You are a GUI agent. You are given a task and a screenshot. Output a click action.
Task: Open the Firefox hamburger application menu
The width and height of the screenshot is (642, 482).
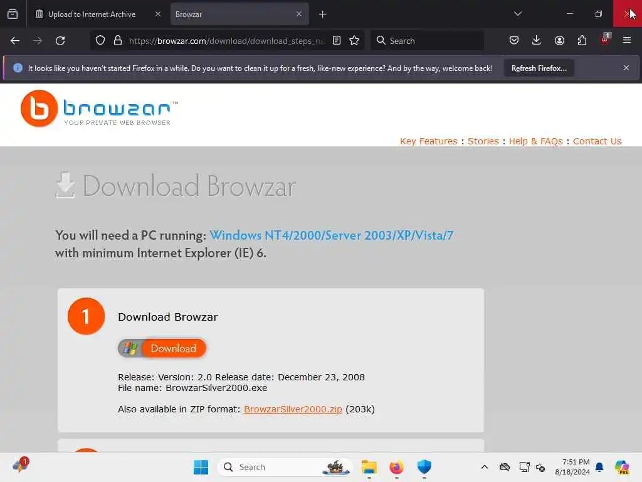coord(627,41)
